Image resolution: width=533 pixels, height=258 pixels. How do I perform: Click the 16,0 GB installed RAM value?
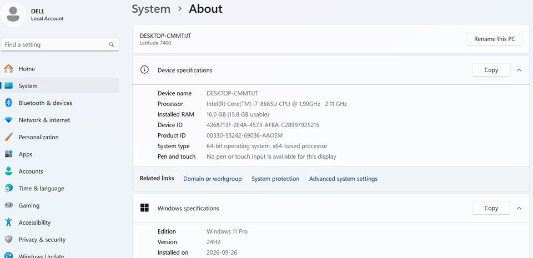pos(238,114)
